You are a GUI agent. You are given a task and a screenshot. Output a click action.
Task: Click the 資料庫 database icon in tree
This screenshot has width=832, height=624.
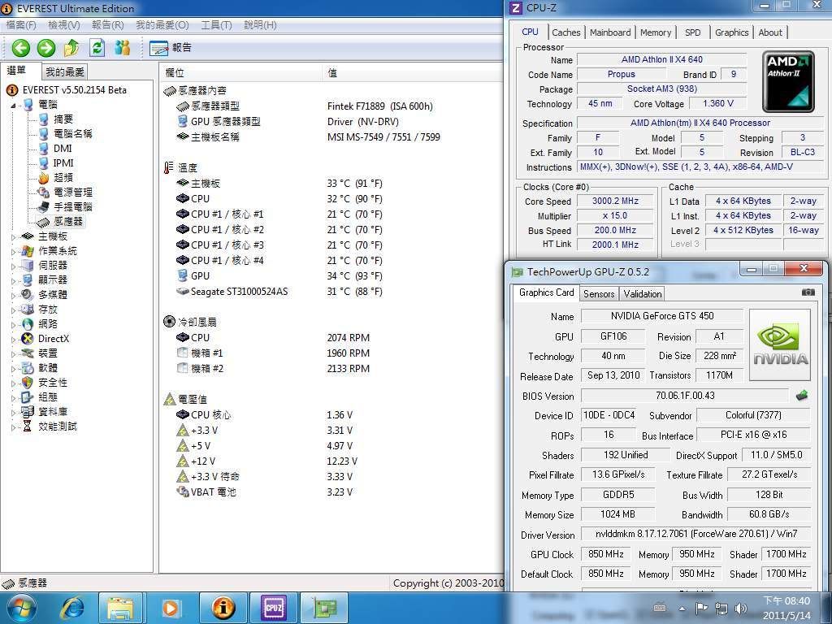click(27, 412)
